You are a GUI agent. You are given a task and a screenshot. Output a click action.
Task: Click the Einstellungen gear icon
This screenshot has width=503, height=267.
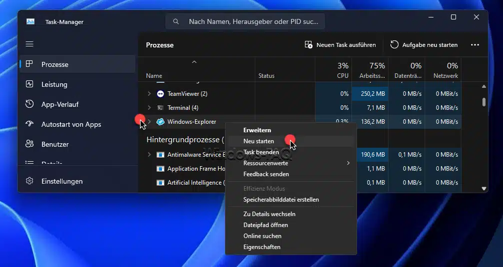(29, 181)
